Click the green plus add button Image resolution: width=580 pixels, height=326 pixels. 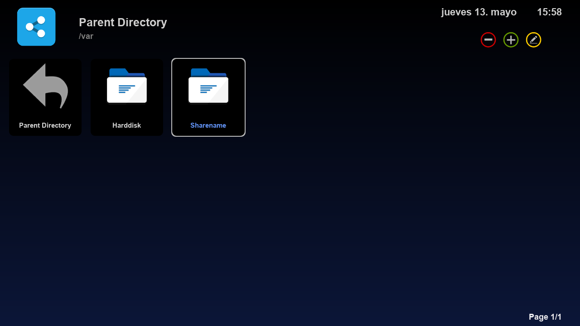[511, 40]
